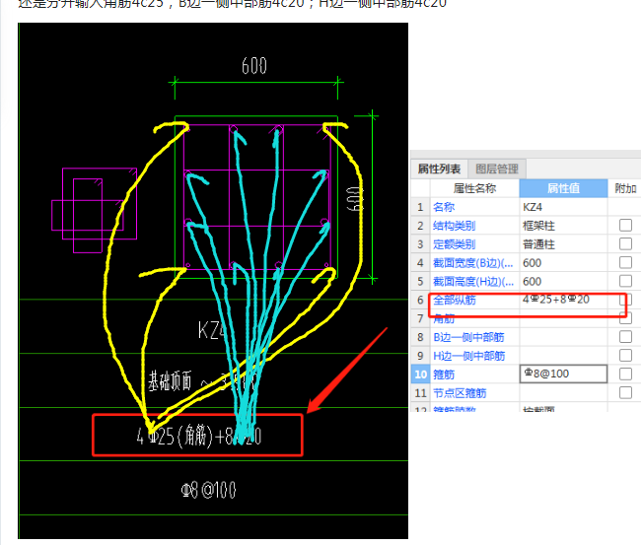This screenshot has height=545, width=641.
Task: Tick the 附加 checkbox for 定额类别
Action: [625, 243]
